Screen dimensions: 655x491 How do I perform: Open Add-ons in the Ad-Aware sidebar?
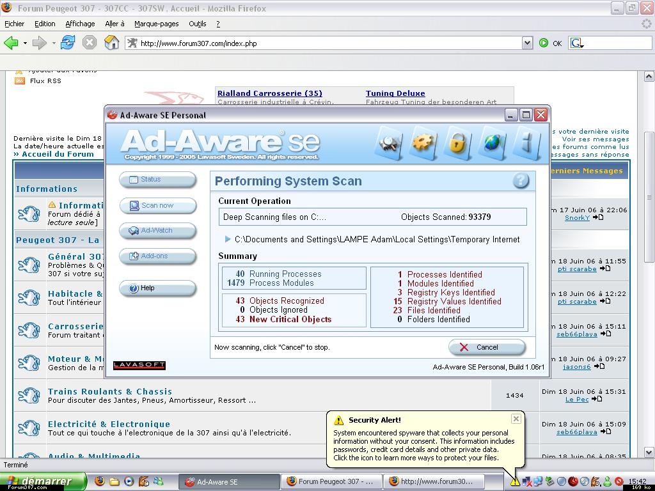click(157, 256)
